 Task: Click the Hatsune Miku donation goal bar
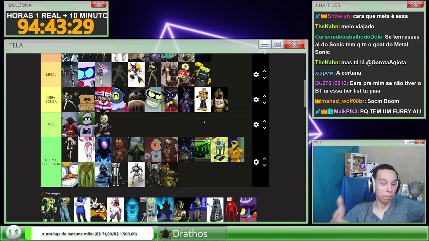pos(89,234)
